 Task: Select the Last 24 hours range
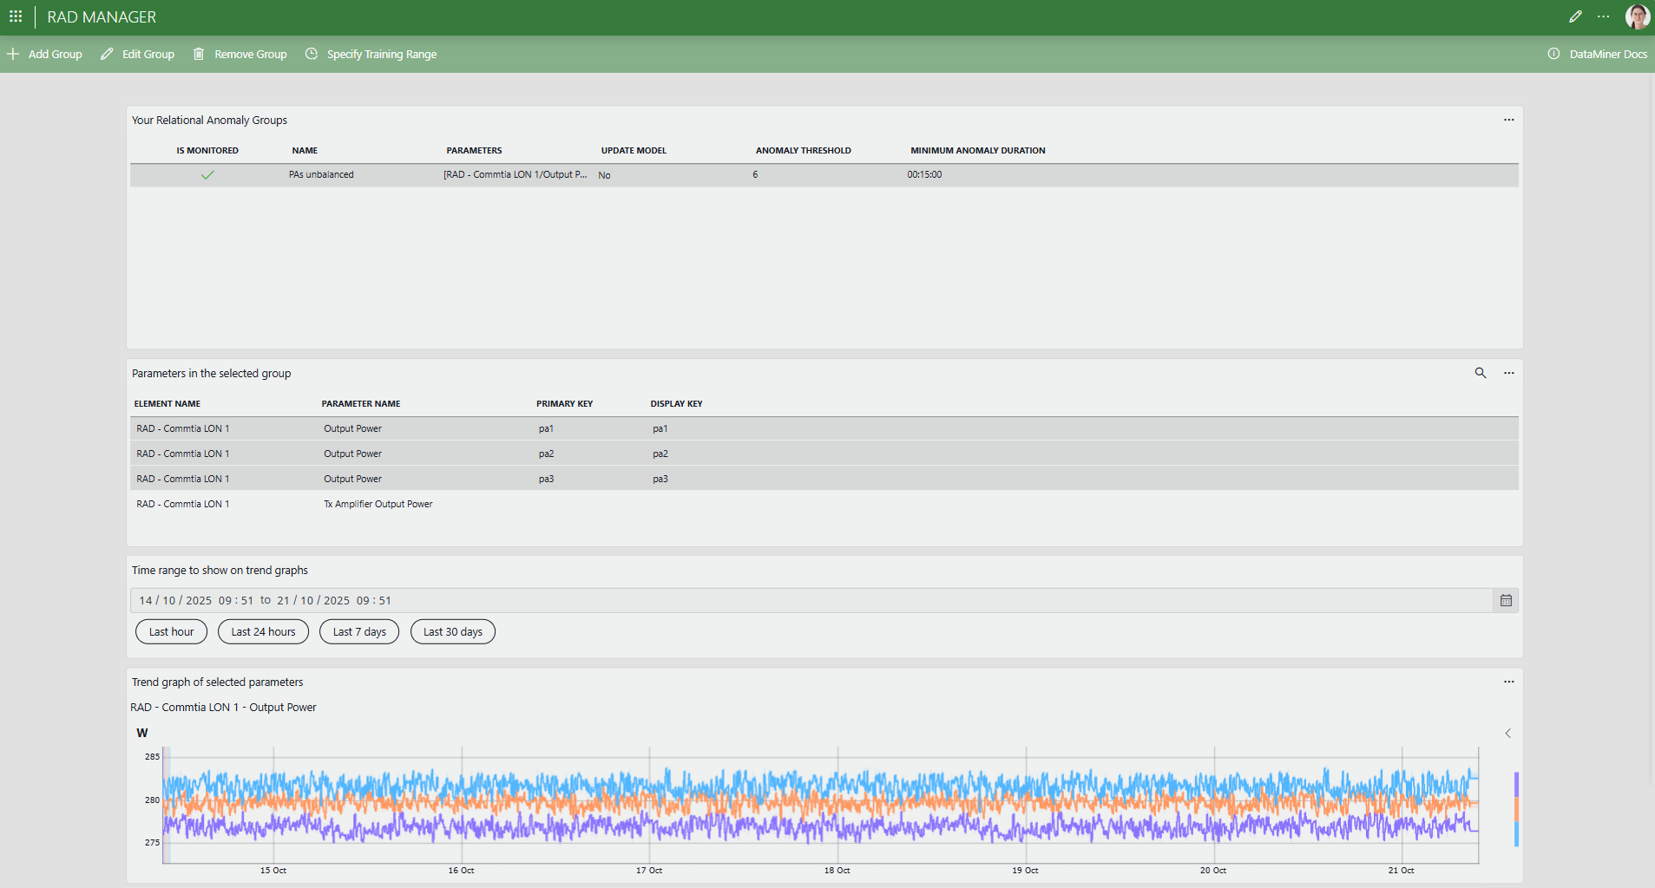pyautogui.click(x=262, y=631)
